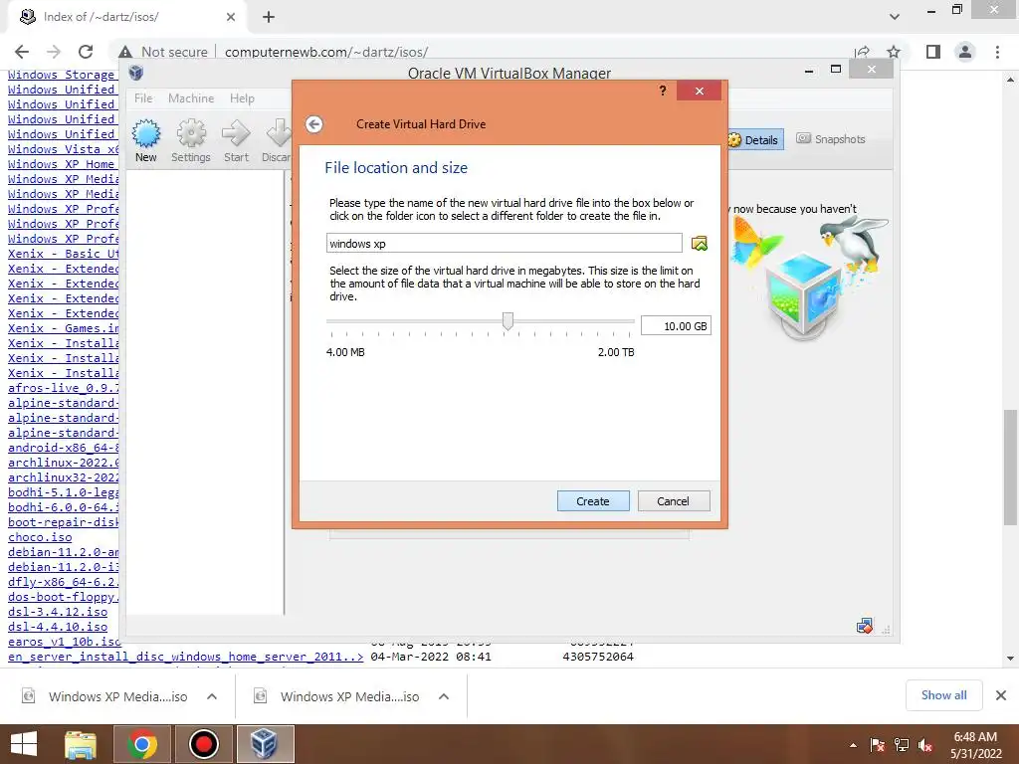1019x764 pixels.
Task: Share this page from the address bar
Action: pyautogui.click(x=863, y=52)
